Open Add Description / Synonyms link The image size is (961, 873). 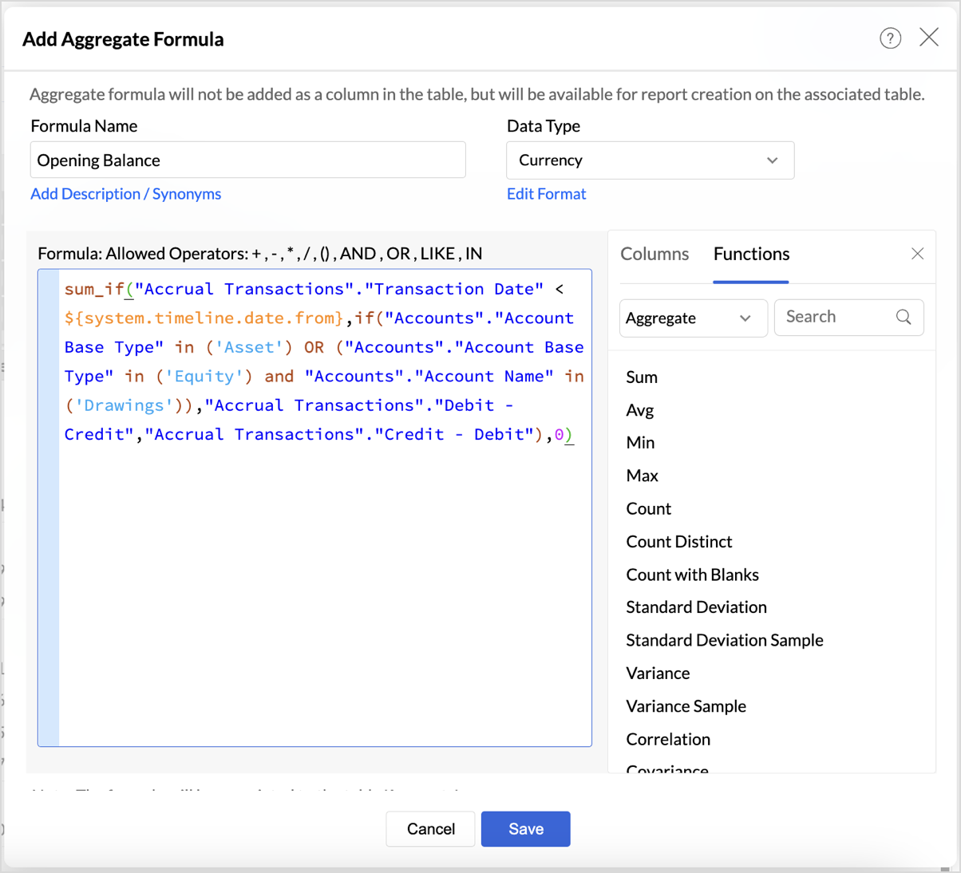(125, 194)
